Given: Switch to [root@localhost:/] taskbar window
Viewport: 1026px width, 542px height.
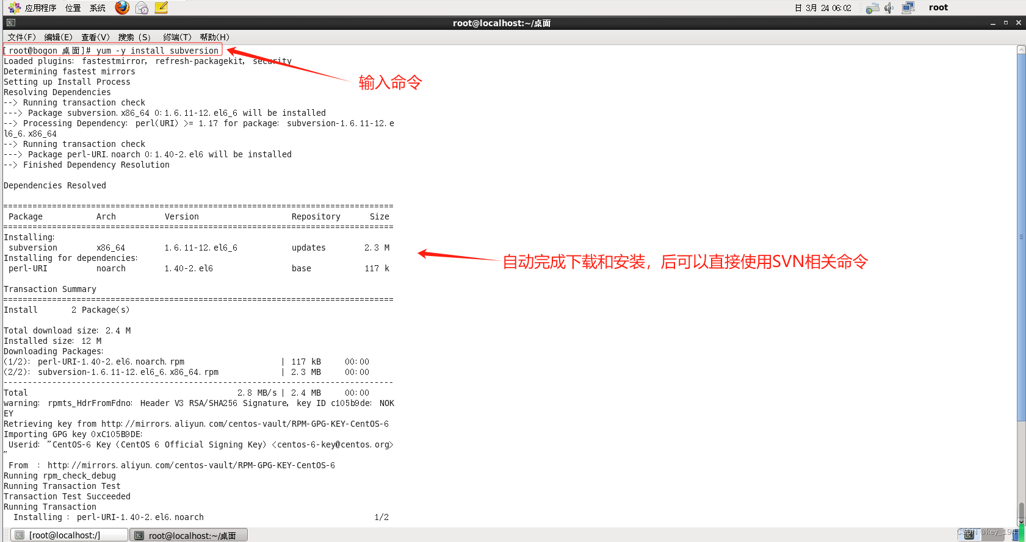Looking at the screenshot, I should [70, 535].
